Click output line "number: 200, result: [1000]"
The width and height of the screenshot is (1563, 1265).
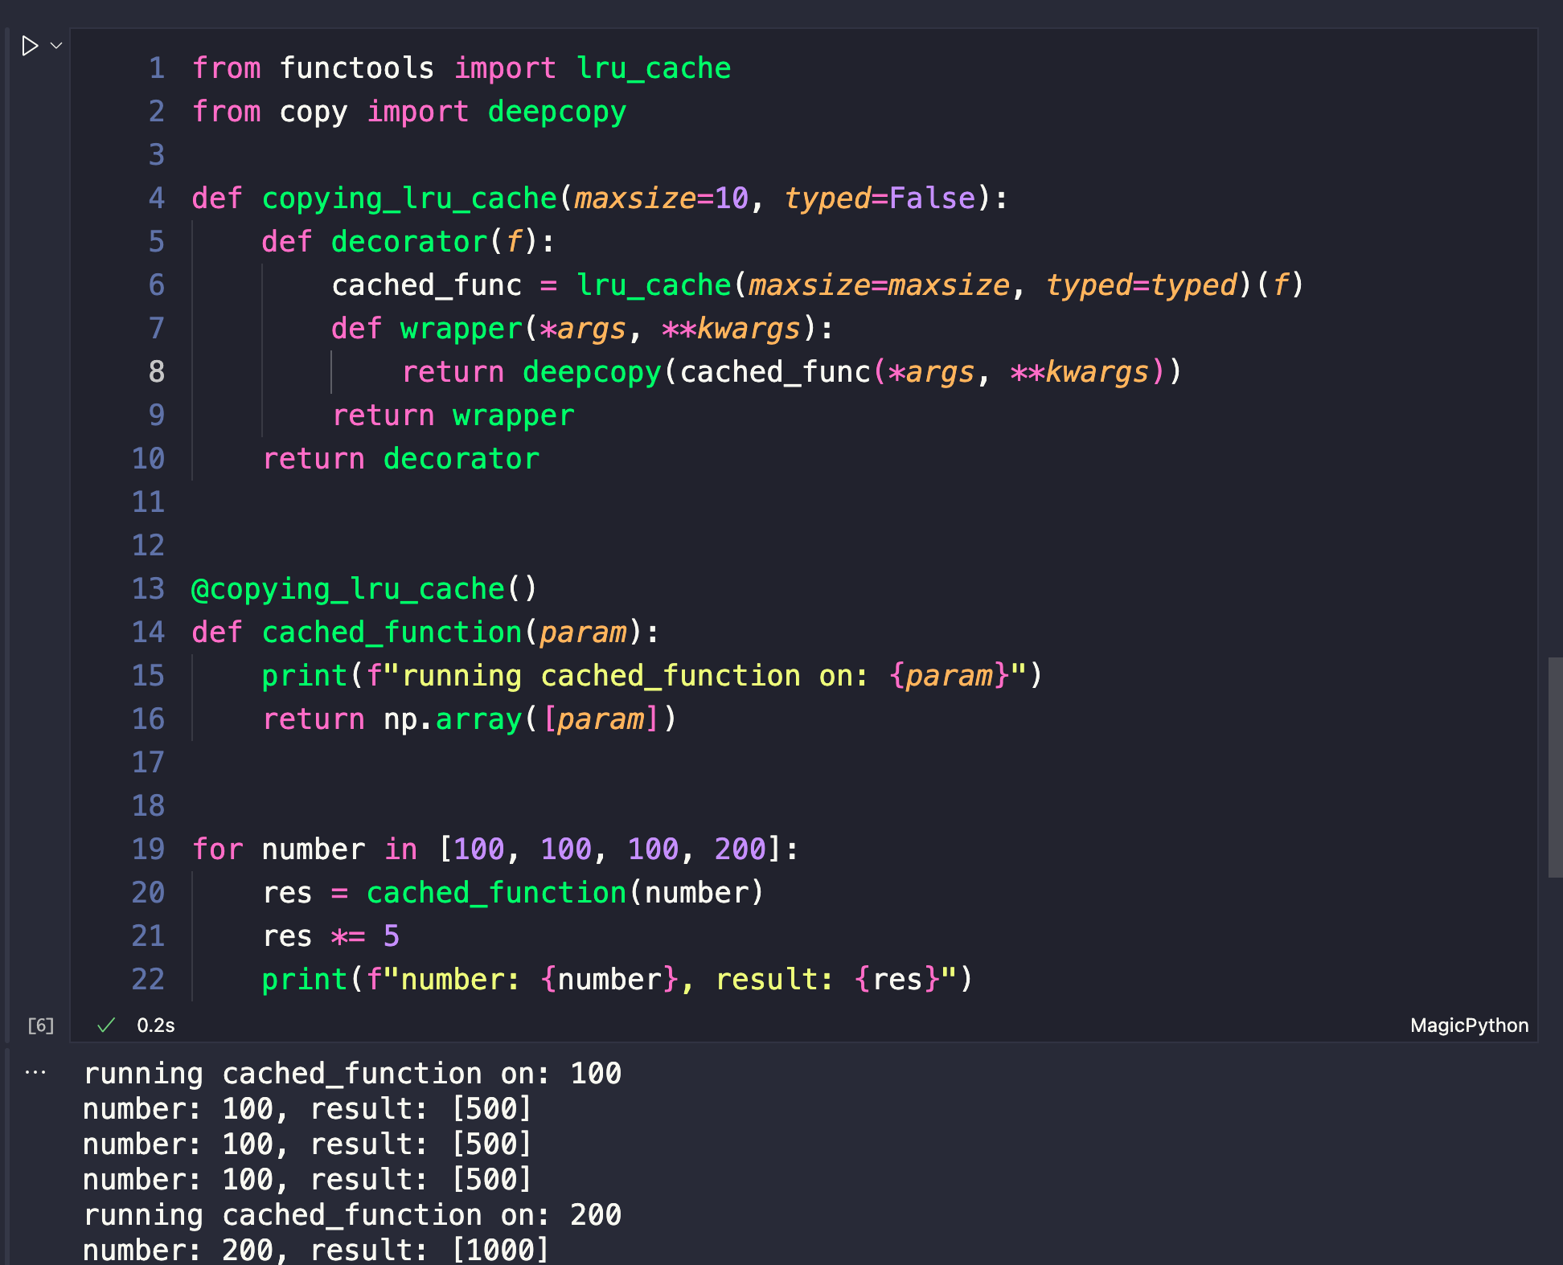coord(315,1250)
